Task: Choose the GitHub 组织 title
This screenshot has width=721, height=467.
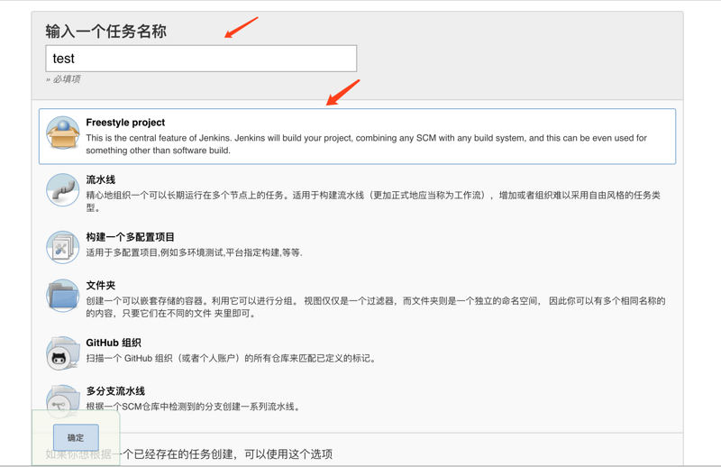Action: [x=114, y=343]
